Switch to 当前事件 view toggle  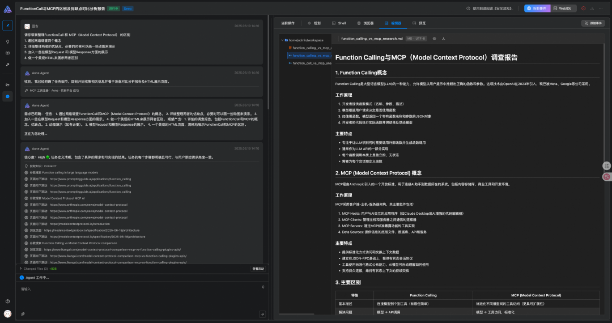coord(537,8)
